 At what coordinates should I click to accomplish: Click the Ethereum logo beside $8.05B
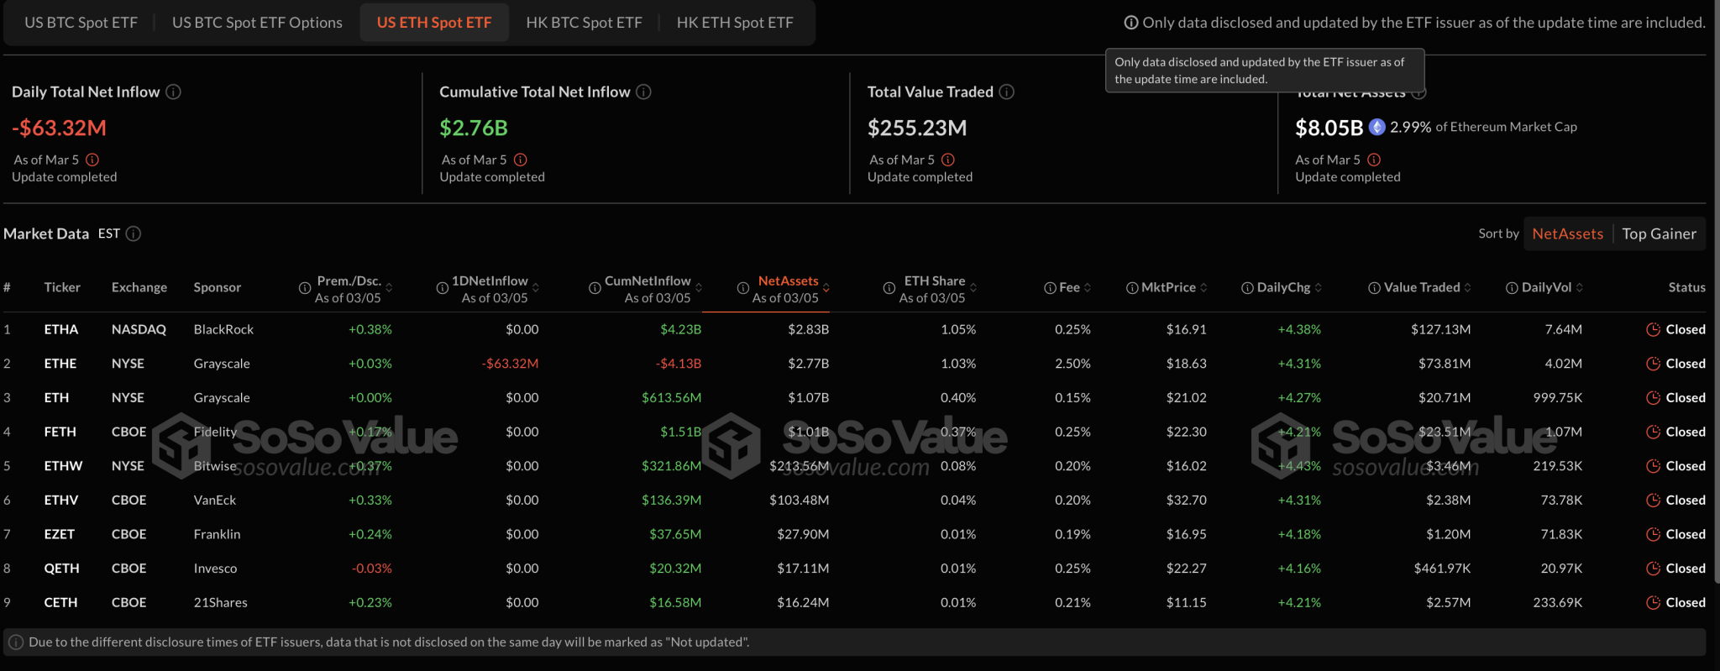tap(1377, 127)
